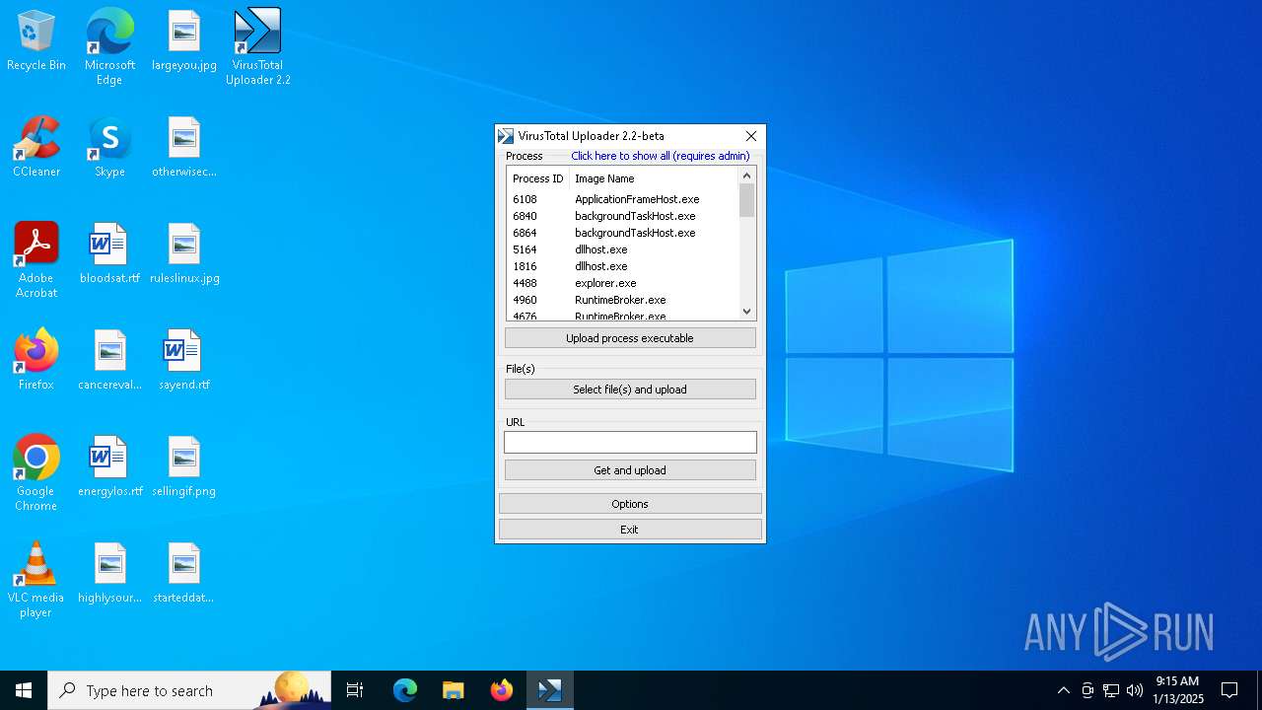Select explorer.exe process row
The image size is (1262, 710).
(x=623, y=283)
